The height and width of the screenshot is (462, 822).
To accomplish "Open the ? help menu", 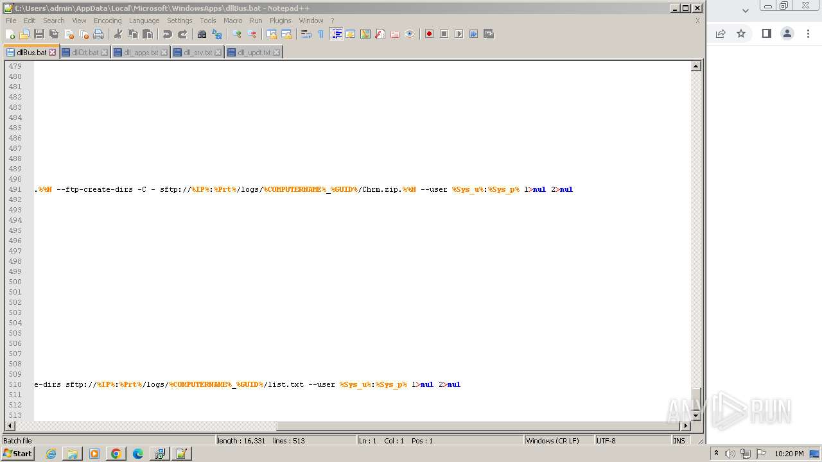I will click(x=332, y=21).
